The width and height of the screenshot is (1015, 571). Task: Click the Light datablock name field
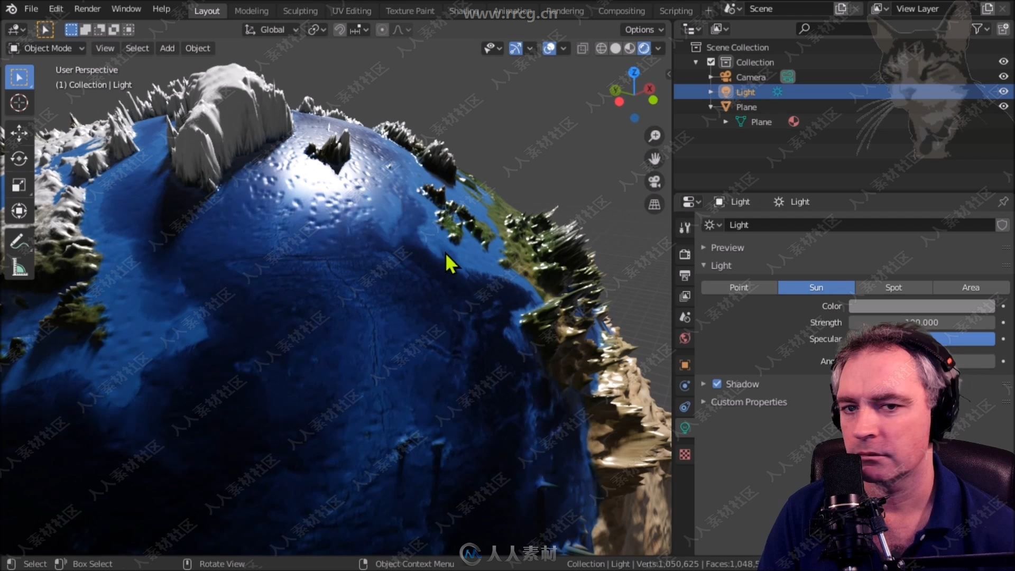[859, 225]
